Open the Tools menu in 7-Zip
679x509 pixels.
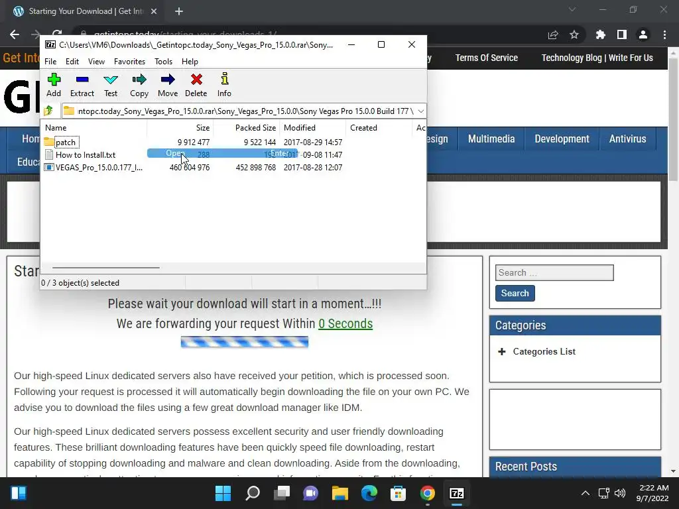[163, 62]
